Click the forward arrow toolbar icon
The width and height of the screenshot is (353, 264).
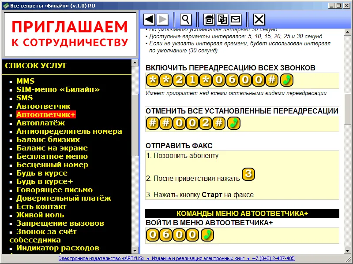click(162, 19)
